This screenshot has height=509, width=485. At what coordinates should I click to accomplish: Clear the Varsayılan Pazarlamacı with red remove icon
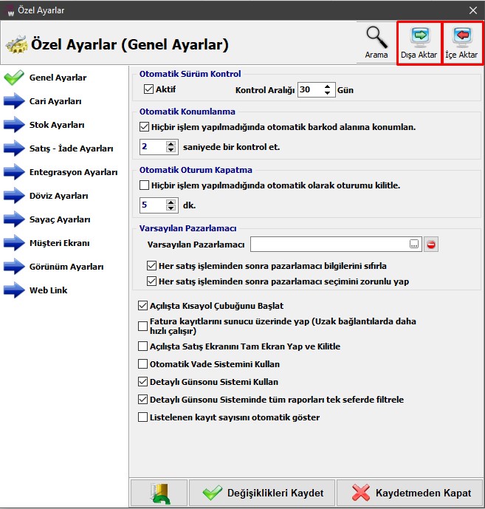pos(431,245)
